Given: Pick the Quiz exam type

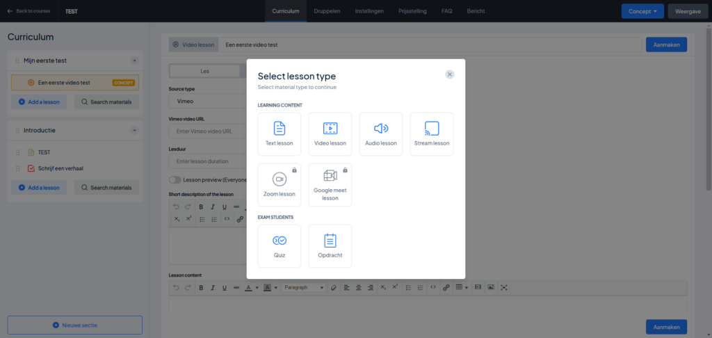Looking at the screenshot, I should click(x=280, y=246).
